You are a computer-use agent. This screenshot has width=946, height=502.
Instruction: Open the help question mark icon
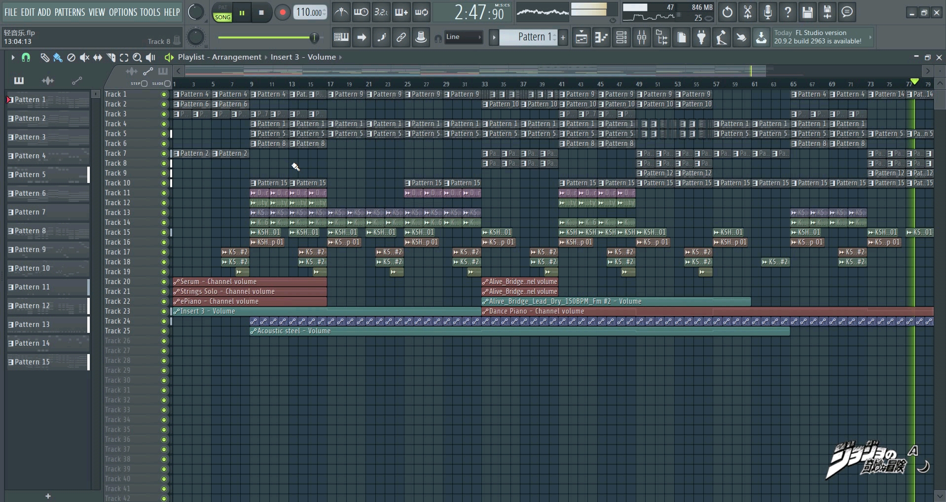tap(788, 12)
